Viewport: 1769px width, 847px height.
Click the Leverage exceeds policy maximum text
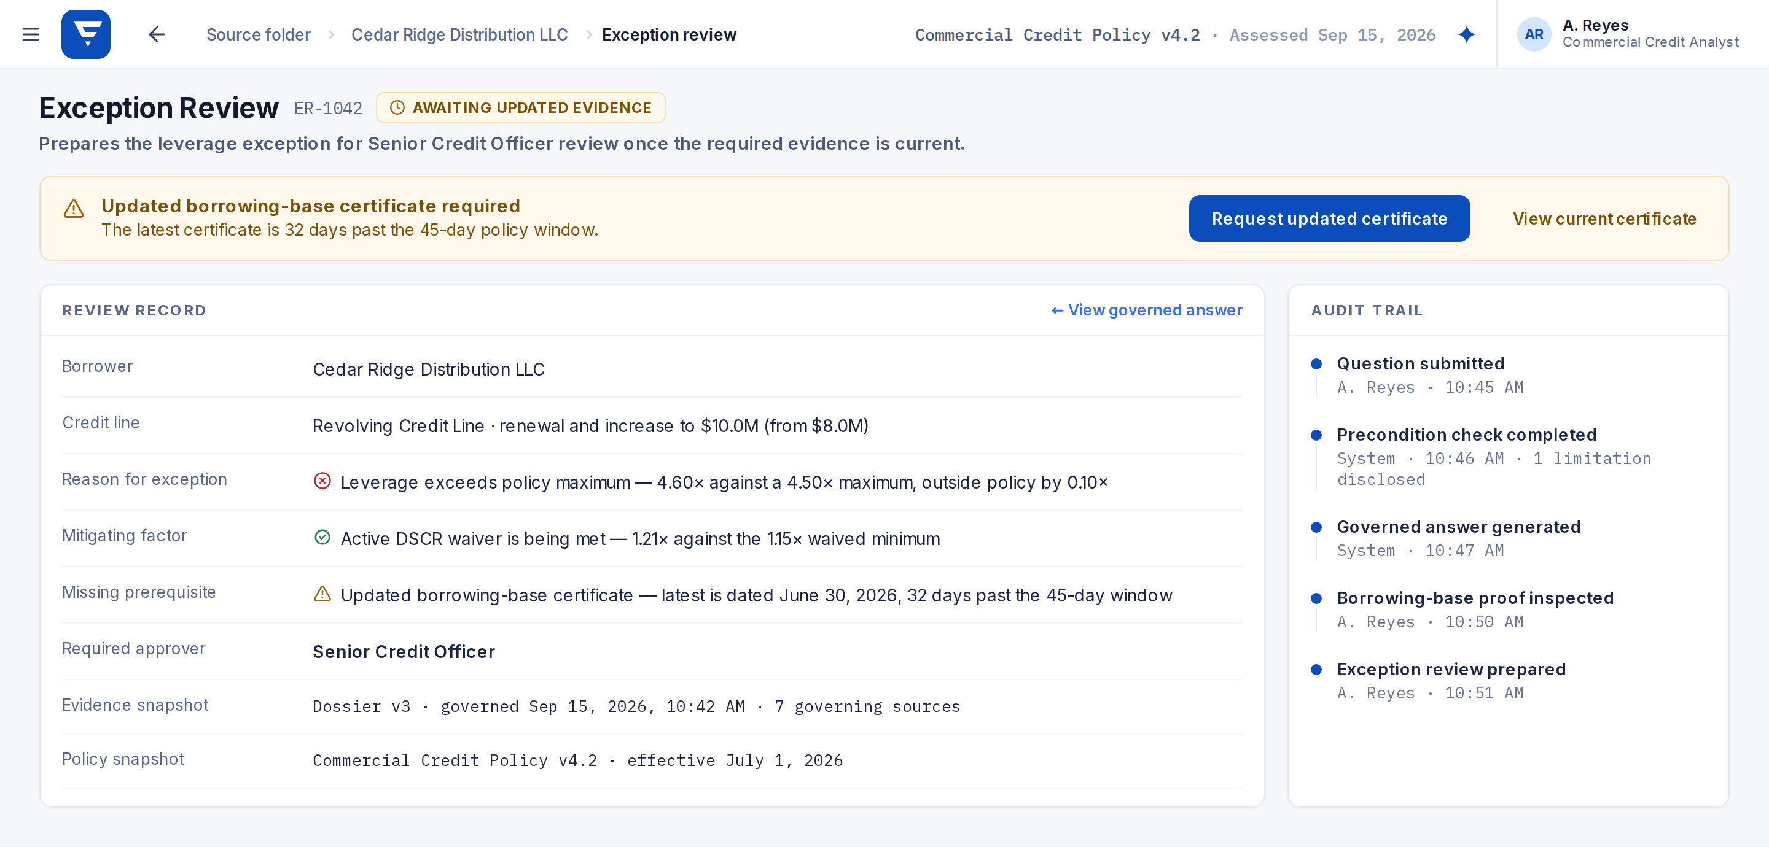(724, 482)
